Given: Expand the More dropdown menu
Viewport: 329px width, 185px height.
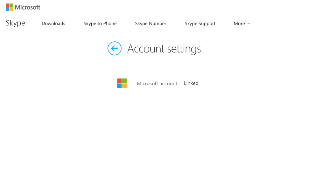Looking at the screenshot, I should [x=242, y=24].
